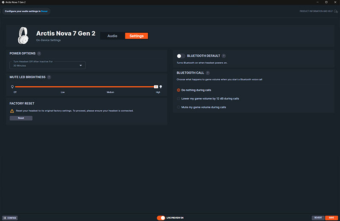Click the Bluetooth Default help icon
The image size is (340, 221).
[x=224, y=56]
